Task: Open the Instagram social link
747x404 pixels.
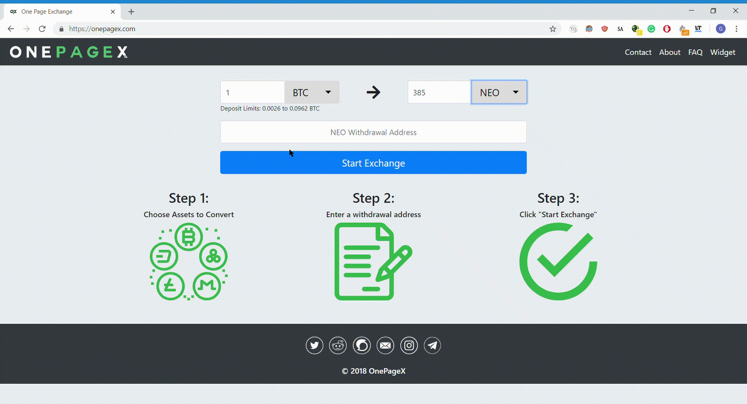Action: (409, 345)
